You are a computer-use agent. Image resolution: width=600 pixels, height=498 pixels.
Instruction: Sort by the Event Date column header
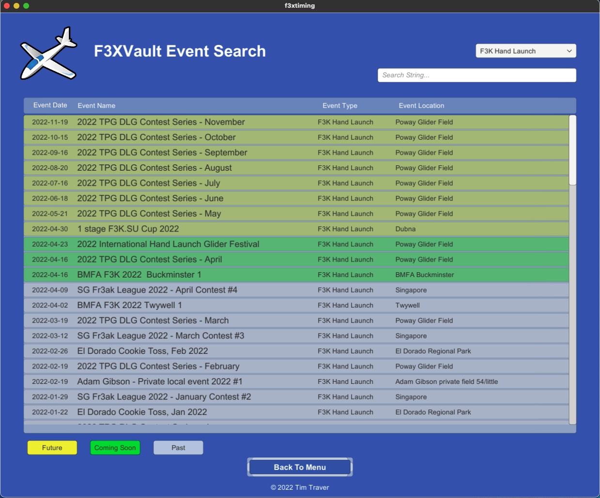(50, 105)
